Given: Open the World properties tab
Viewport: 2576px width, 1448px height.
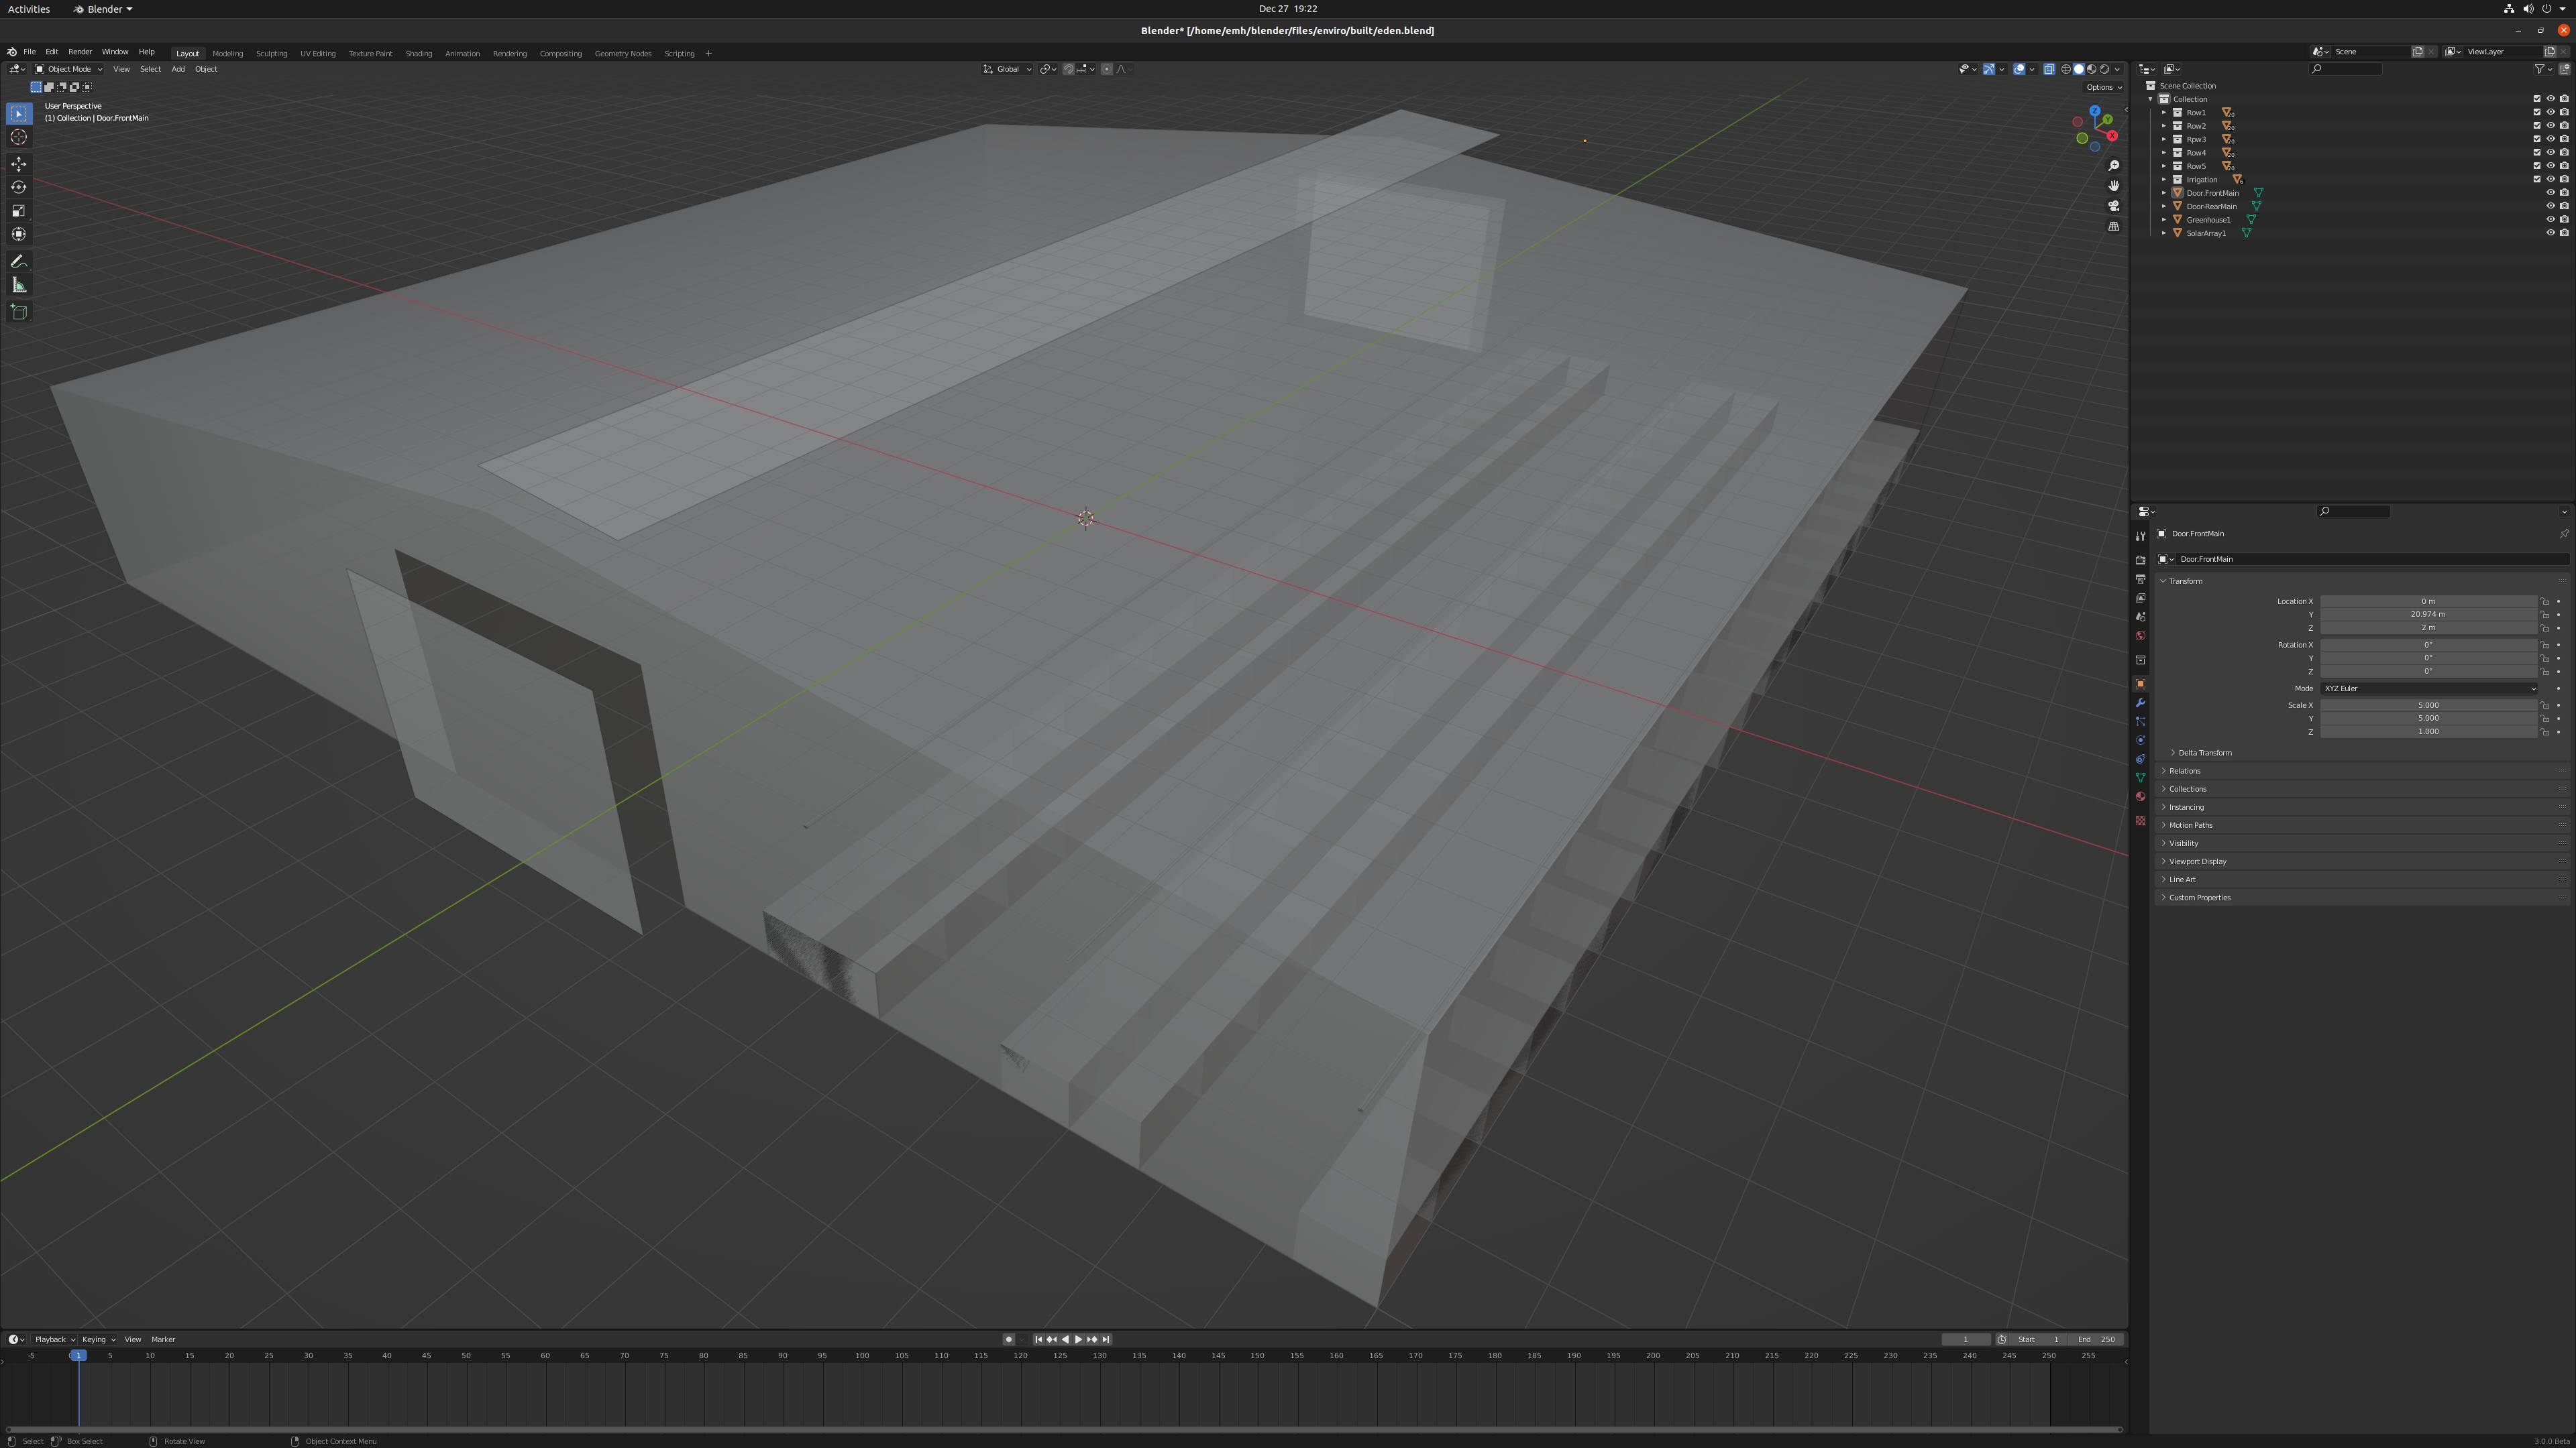Looking at the screenshot, I should (x=2140, y=636).
